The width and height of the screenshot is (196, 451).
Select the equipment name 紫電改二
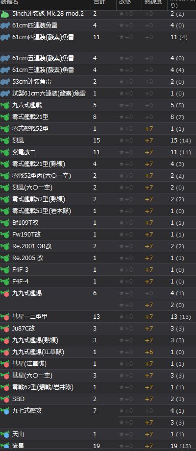coord(24,152)
